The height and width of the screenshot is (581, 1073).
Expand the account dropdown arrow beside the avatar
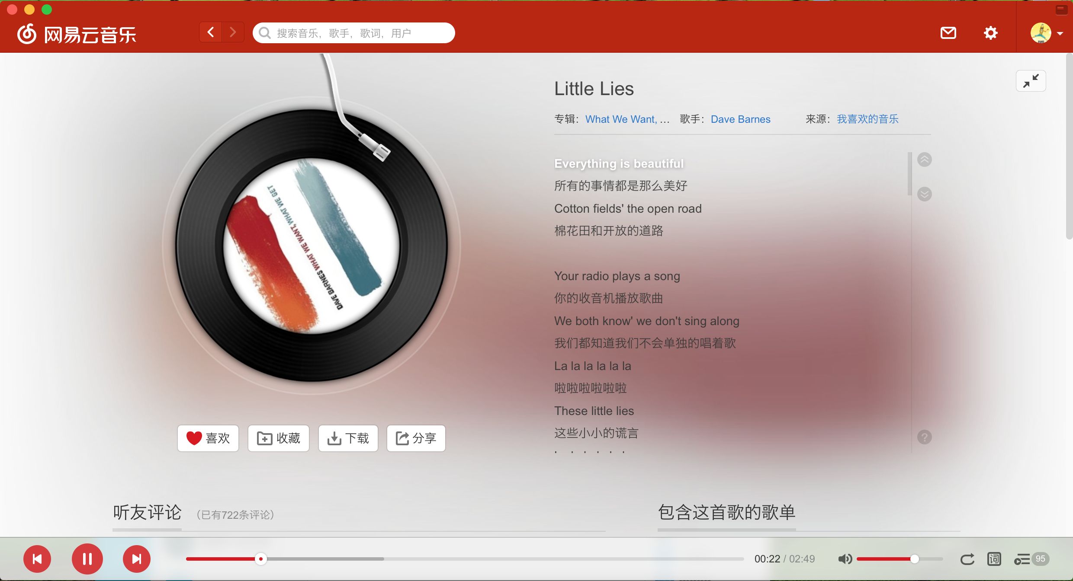coord(1060,33)
